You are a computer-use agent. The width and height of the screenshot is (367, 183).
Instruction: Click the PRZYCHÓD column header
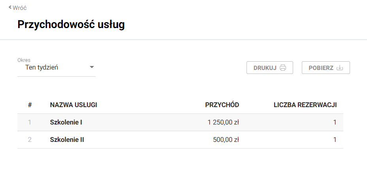[222, 105]
